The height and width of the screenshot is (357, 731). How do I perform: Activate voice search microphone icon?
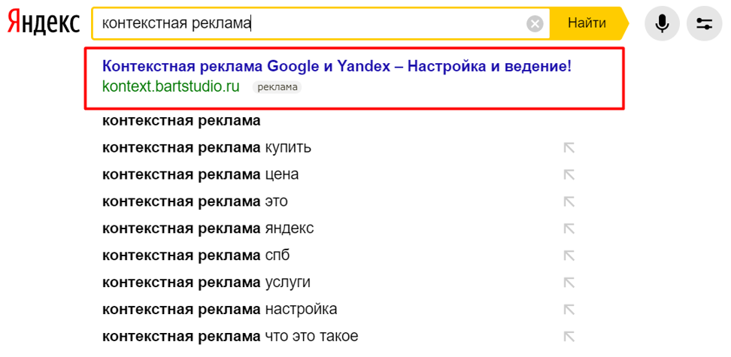point(662,23)
